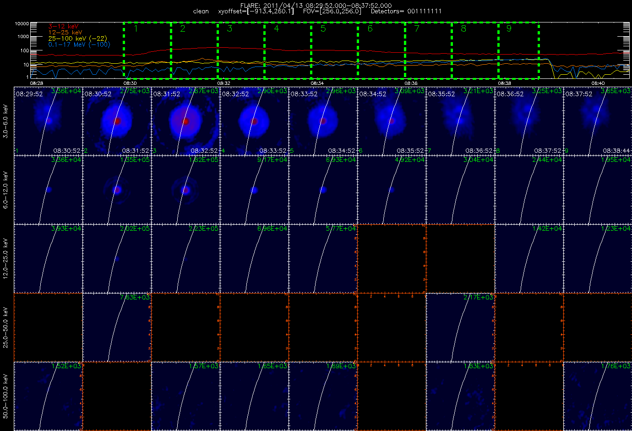
Task: Open the 50.0-100.0 keV image labeled 1.52E+03
Action: coord(48,396)
